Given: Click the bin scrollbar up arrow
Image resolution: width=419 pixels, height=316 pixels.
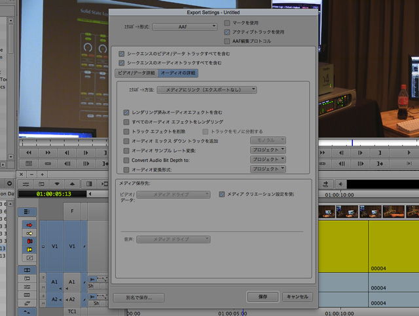Looking at the screenshot, I should [10, 20].
